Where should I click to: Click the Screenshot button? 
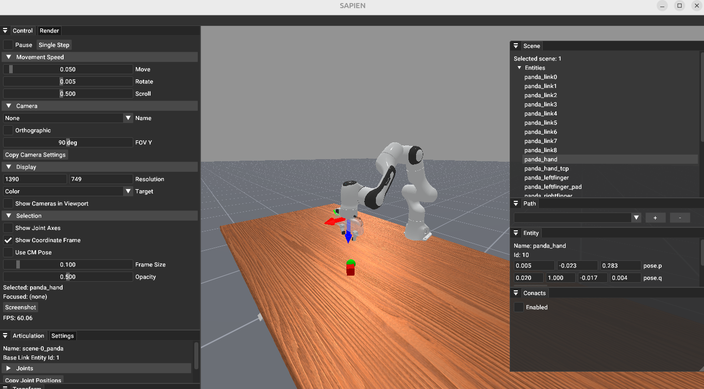[x=20, y=307]
